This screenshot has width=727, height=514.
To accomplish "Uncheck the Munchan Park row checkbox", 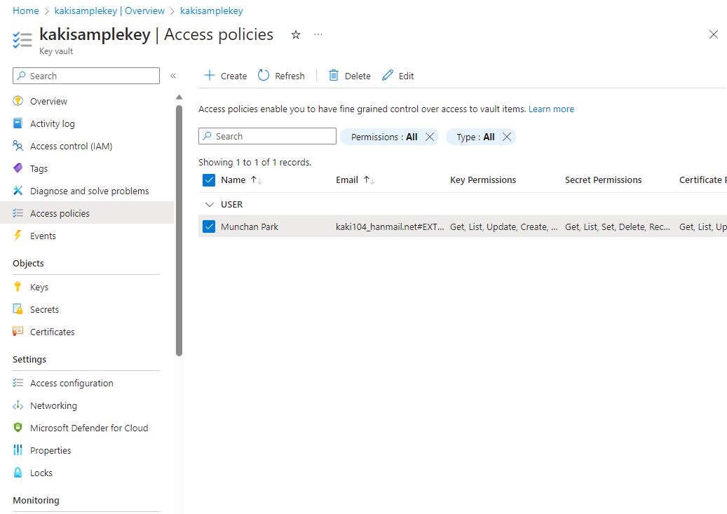I will pyautogui.click(x=209, y=226).
